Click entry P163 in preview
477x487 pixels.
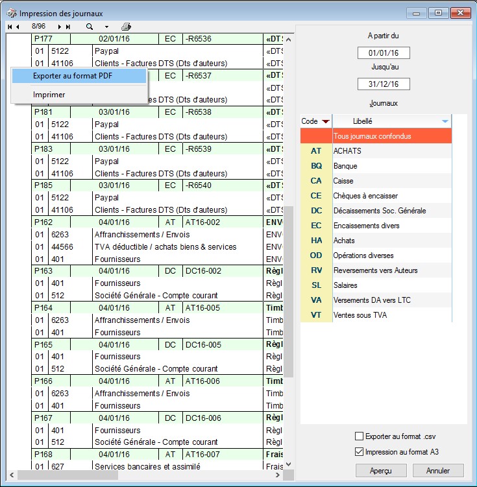coord(43,271)
